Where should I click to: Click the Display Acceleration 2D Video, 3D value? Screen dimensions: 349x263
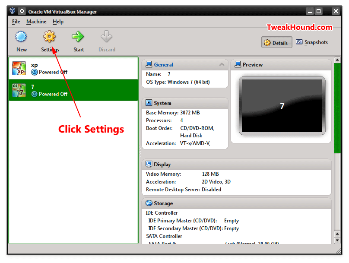point(216,182)
